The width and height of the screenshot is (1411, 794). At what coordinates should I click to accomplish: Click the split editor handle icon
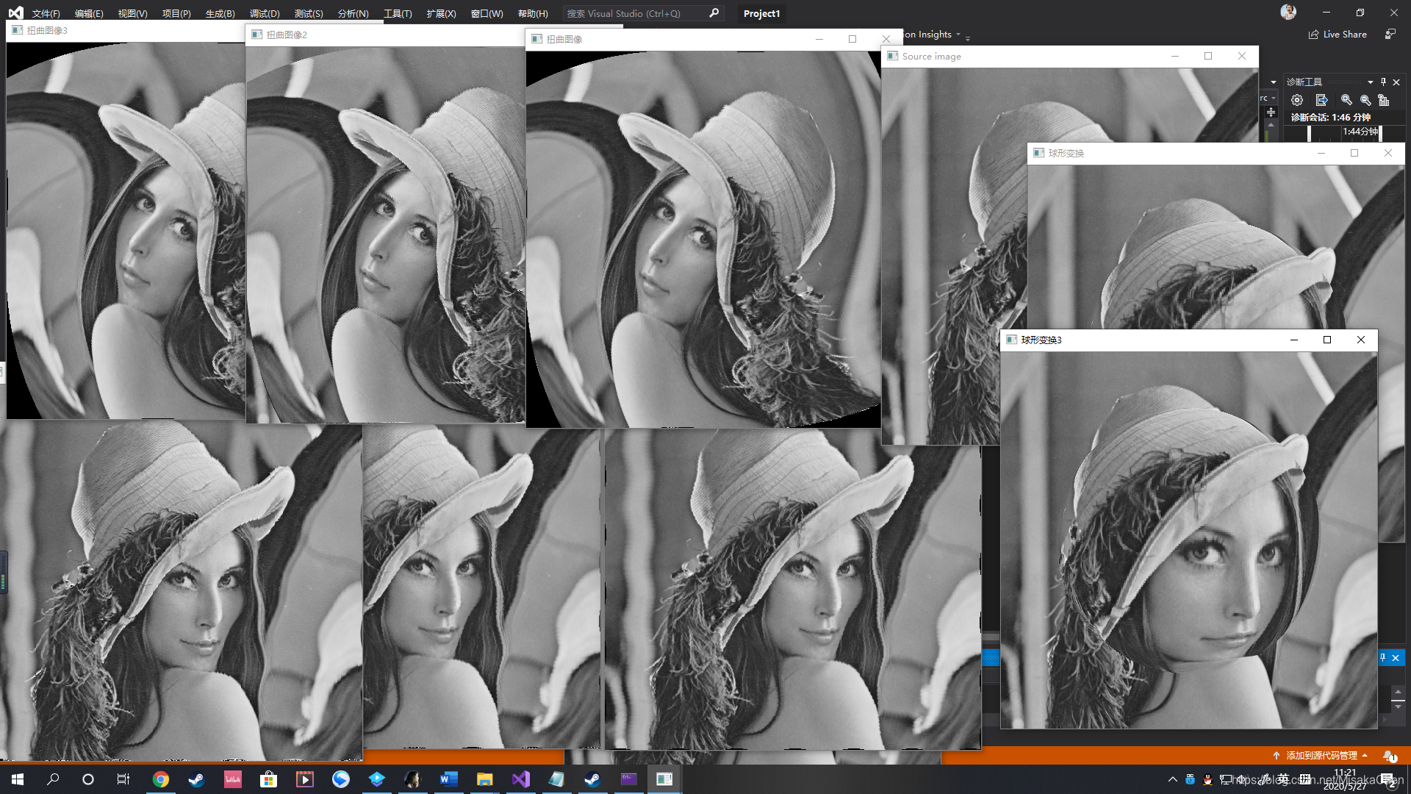1271,112
